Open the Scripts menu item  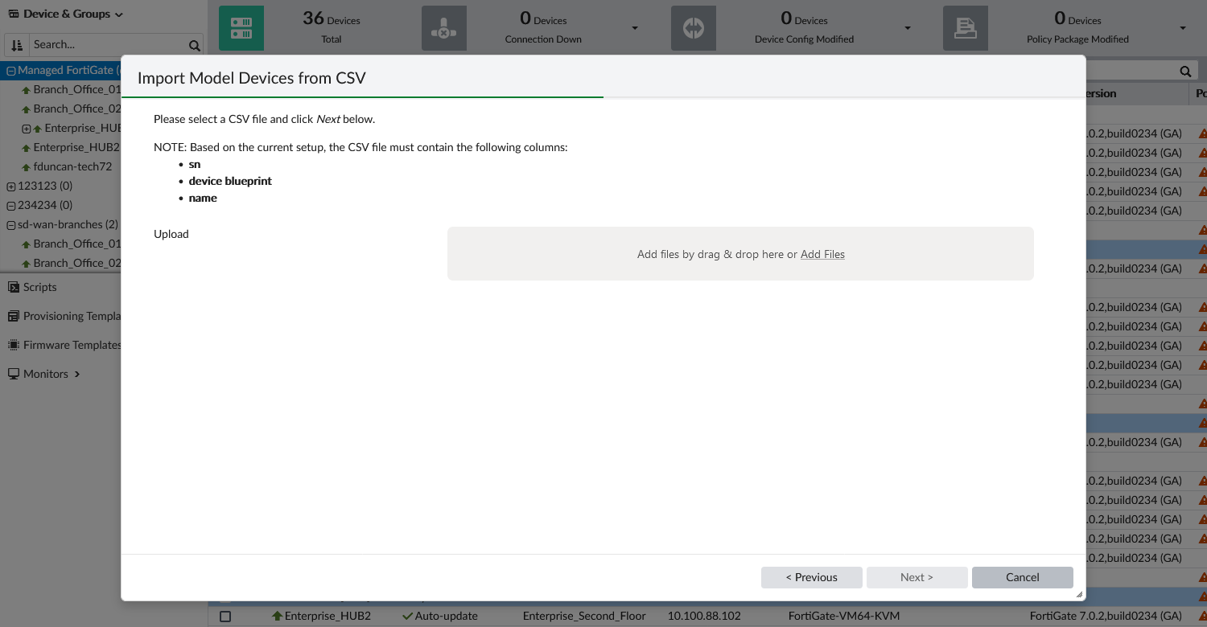point(39,287)
